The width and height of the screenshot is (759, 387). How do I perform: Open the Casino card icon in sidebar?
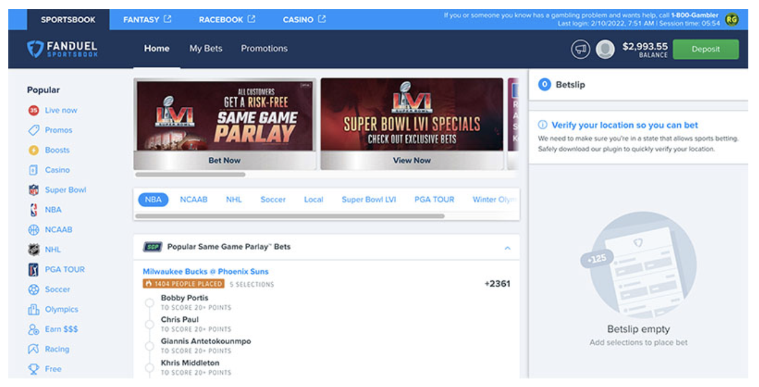click(34, 170)
